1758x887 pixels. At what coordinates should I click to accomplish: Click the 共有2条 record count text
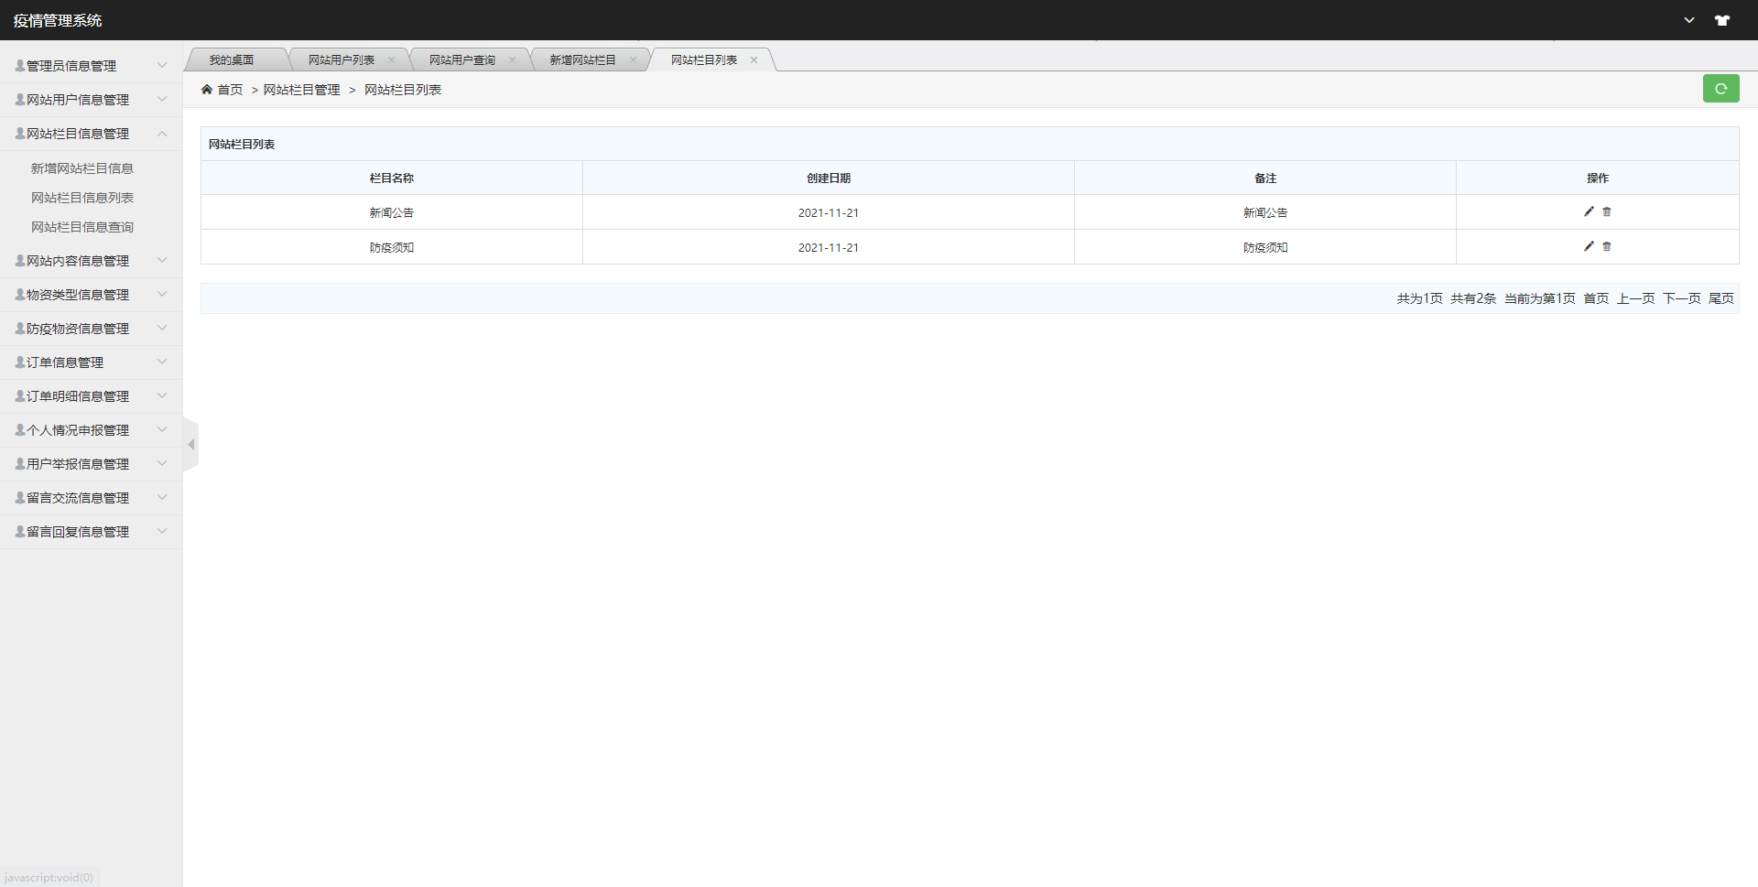tap(1473, 298)
